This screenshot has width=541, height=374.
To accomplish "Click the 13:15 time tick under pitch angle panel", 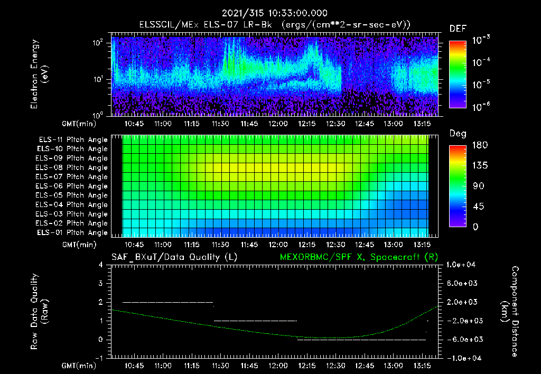I will [x=422, y=245].
